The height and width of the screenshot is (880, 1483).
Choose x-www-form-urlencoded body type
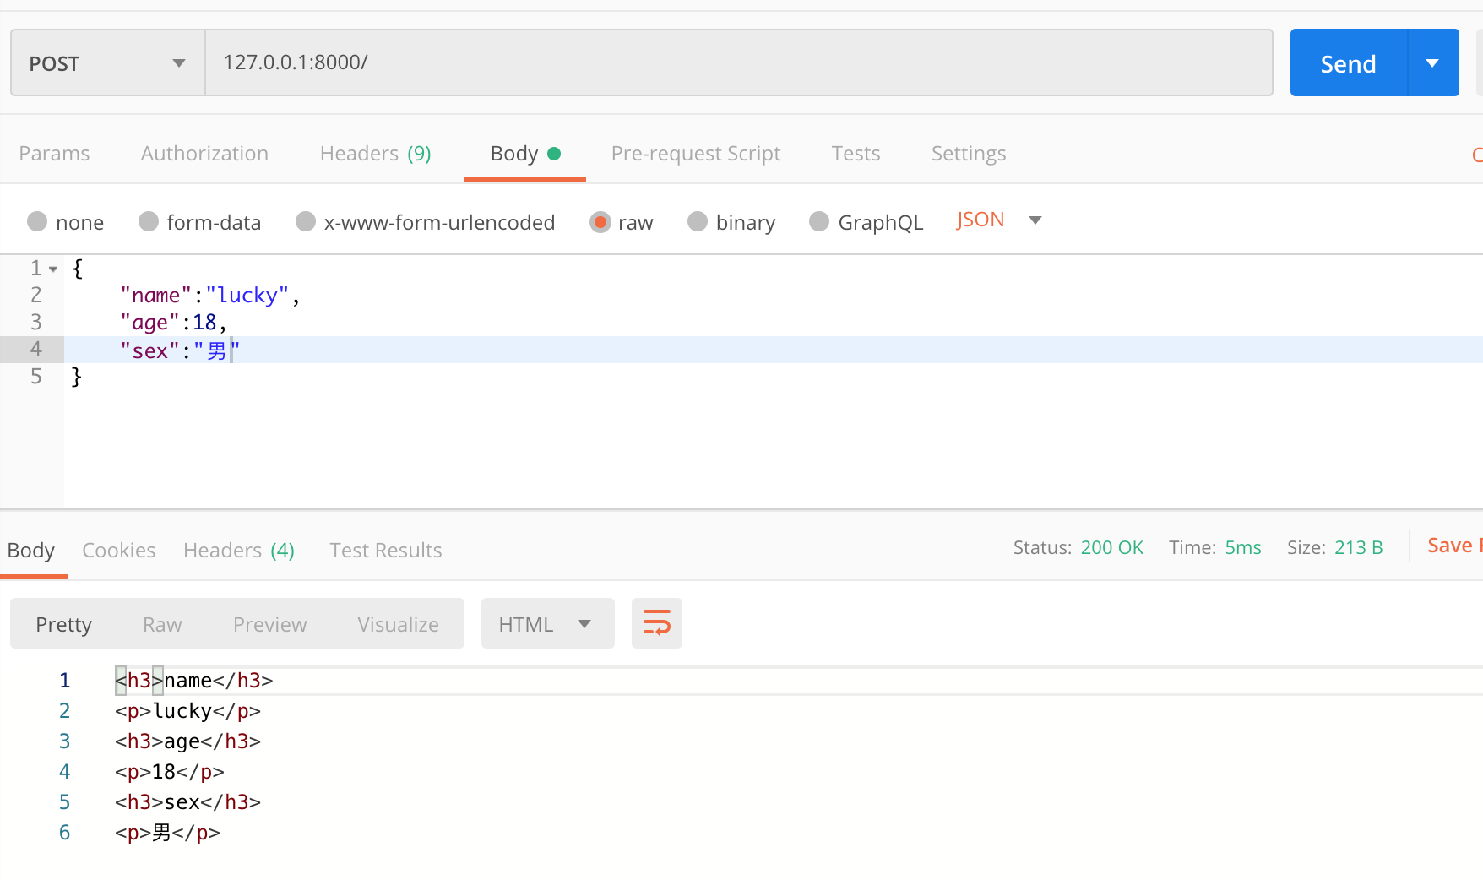[x=306, y=221]
